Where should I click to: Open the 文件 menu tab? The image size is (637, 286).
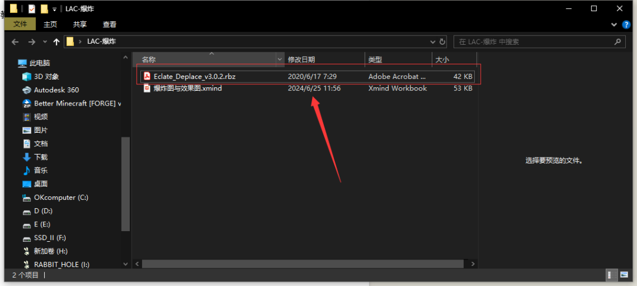(20, 24)
